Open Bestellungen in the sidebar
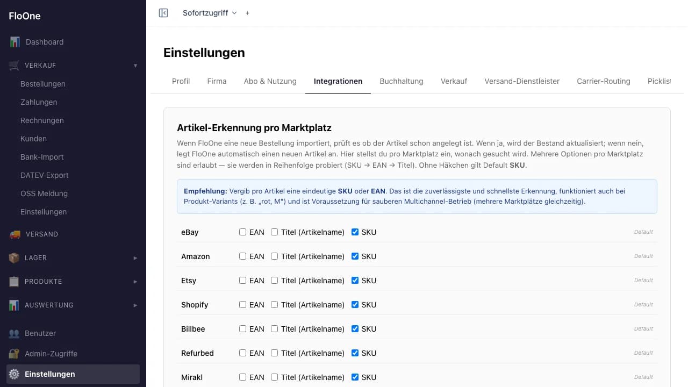688x387 pixels. (43, 84)
